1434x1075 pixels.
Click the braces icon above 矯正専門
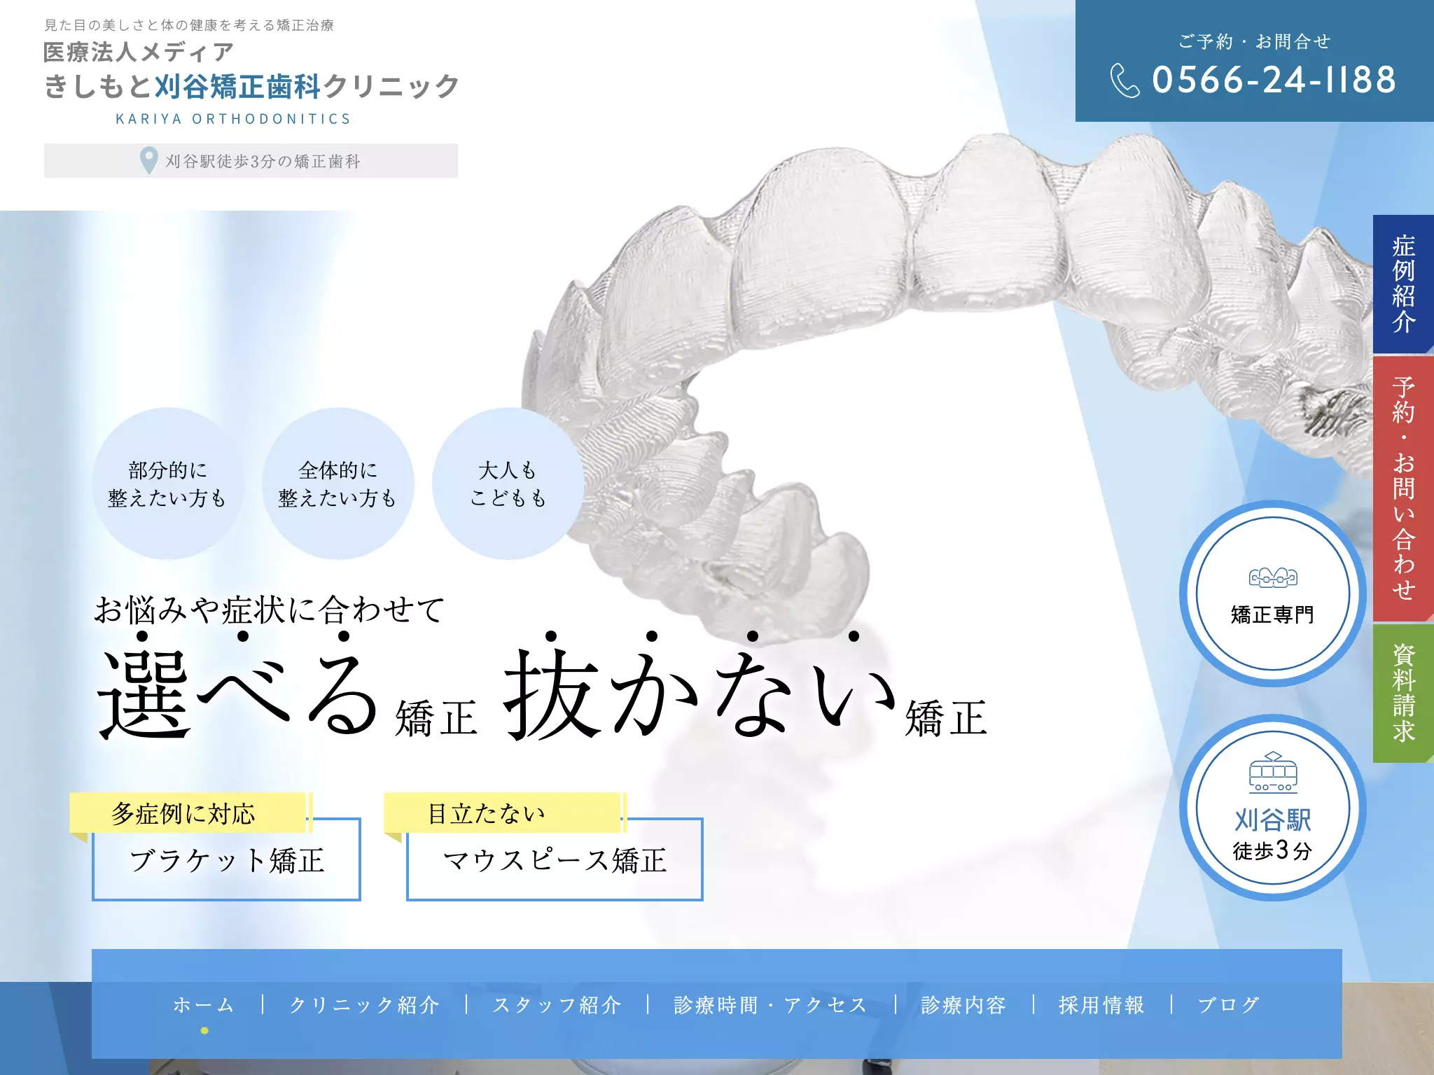[x=1273, y=577]
